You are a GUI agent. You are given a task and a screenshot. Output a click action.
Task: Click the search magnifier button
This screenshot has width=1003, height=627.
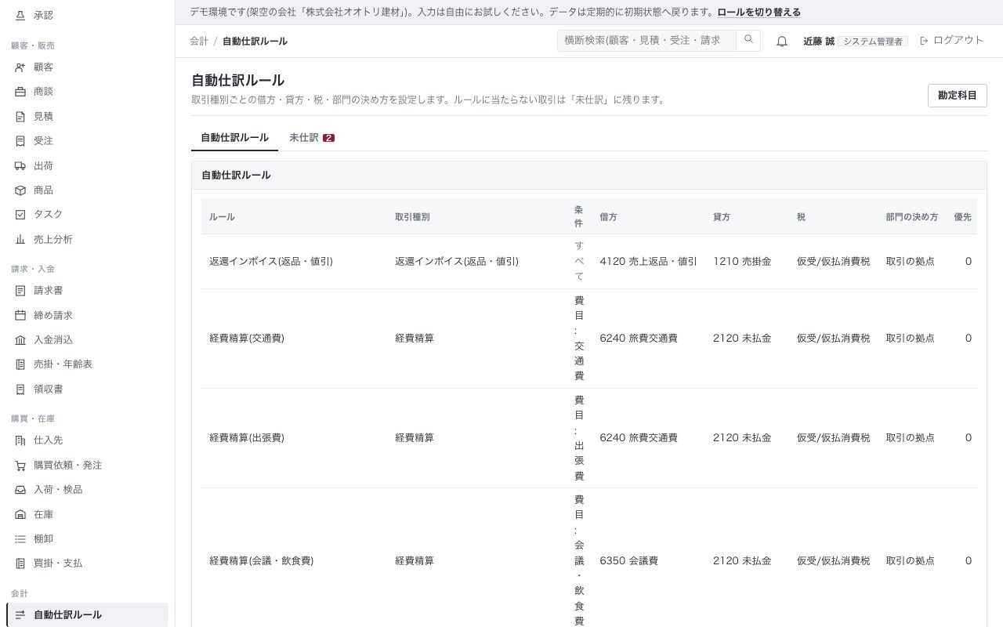(748, 40)
